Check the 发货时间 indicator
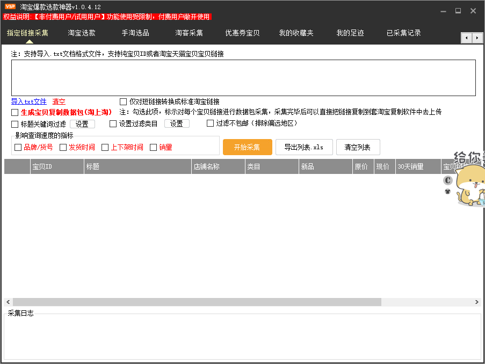This screenshot has height=364, width=485. pyautogui.click(x=63, y=147)
